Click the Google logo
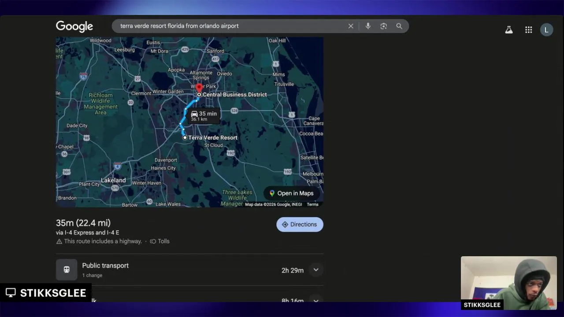Image resolution: width=564 pixels, height=317 pixels. (74, 26)
